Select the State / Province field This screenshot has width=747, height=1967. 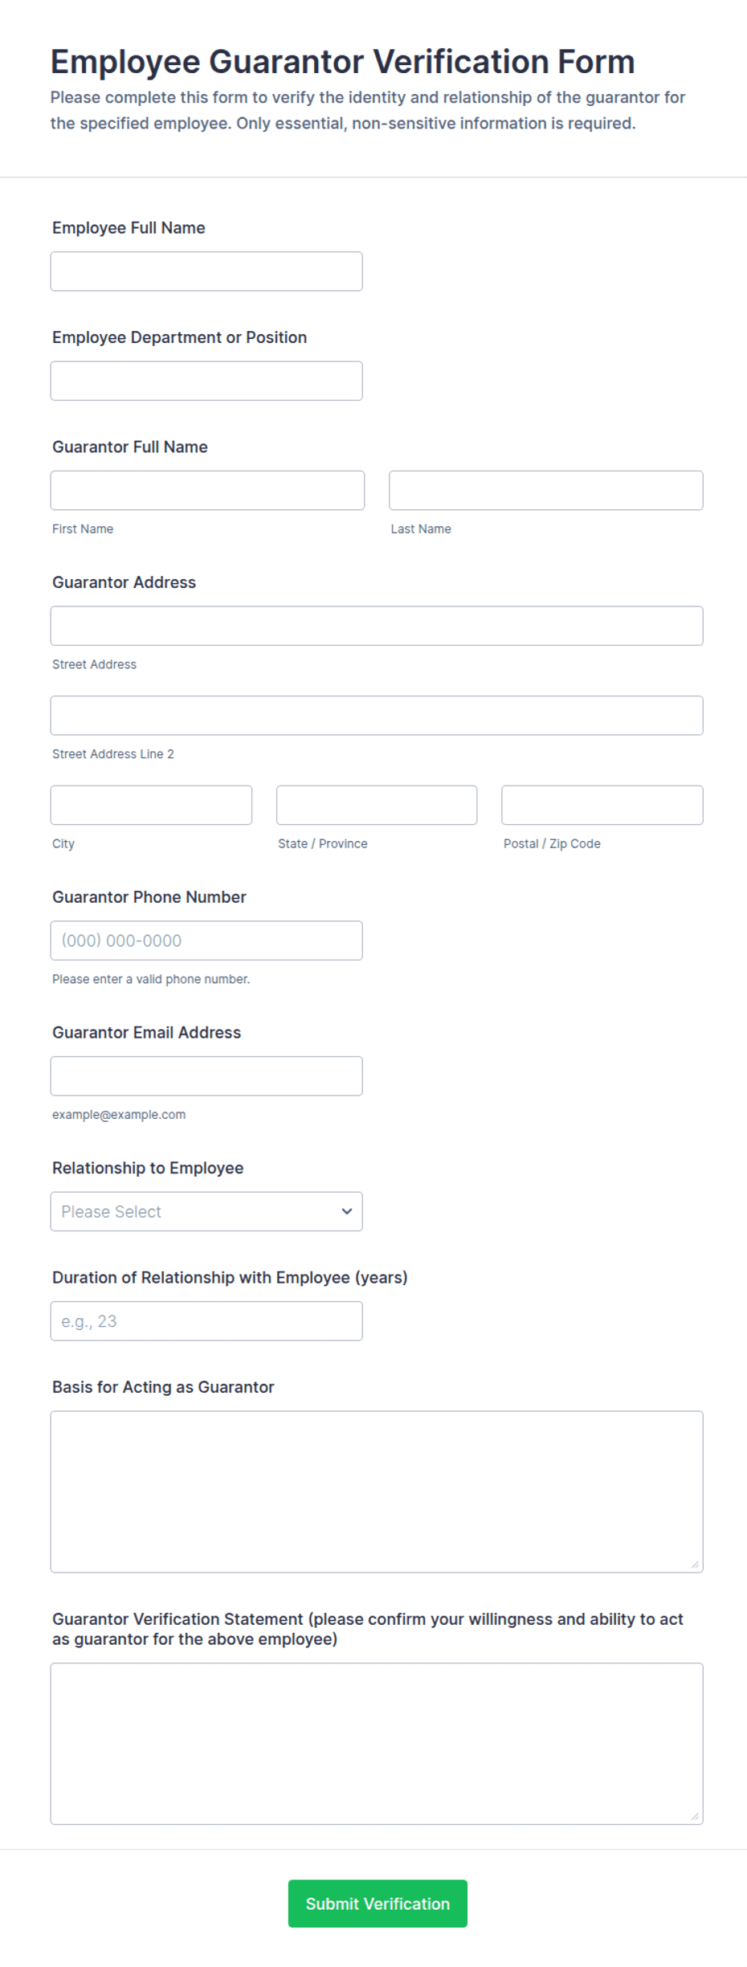click(x=376, y=805)
